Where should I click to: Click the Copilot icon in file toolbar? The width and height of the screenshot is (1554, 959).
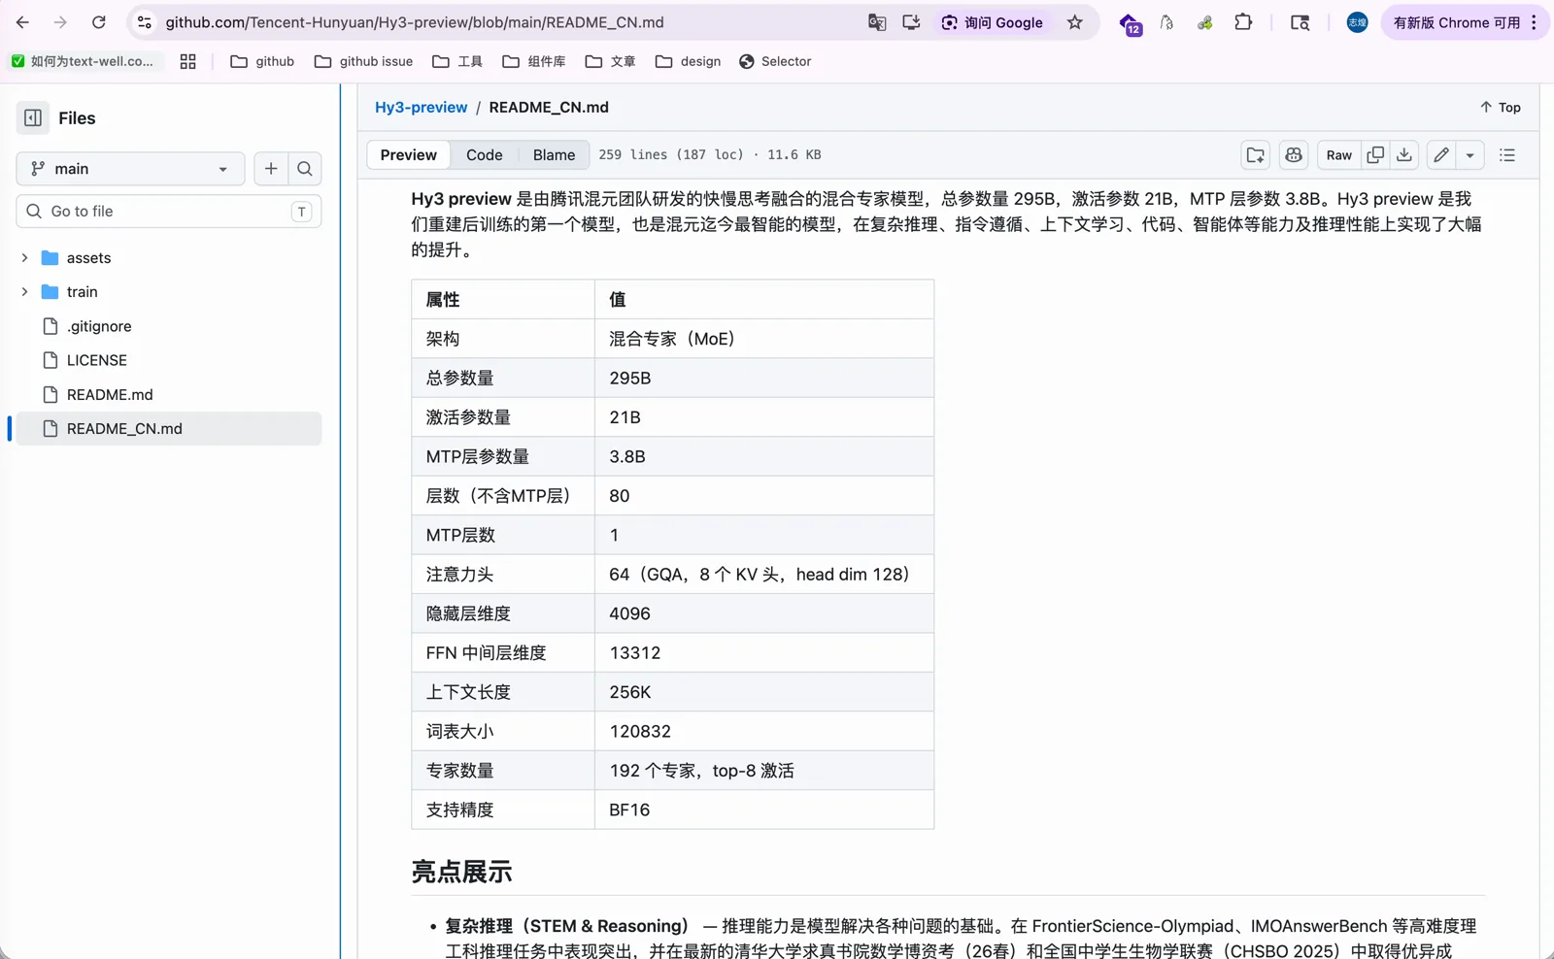1294,155
